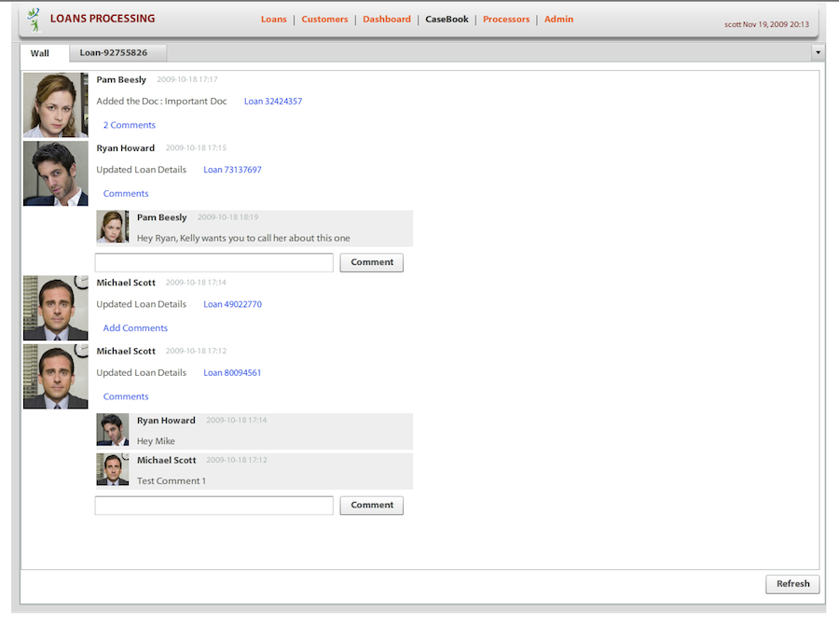The image size is (839, 625).
Task: Click Michael Scott's small avatar in comment
Action: coord(113,470)
